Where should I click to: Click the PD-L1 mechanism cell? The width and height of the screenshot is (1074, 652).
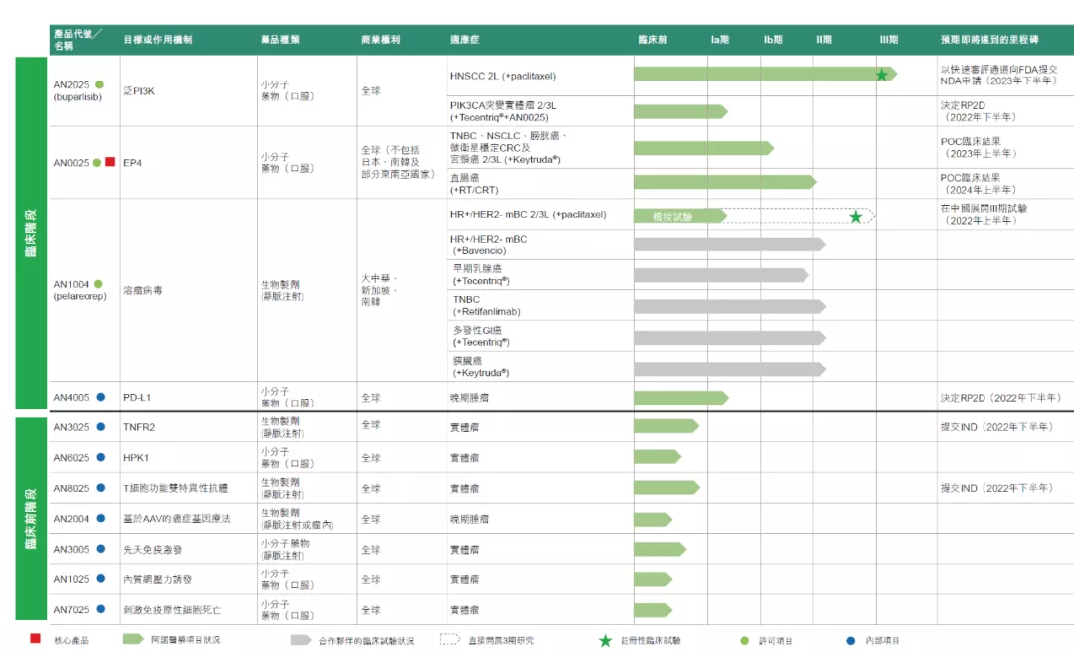tap(137, 398)
